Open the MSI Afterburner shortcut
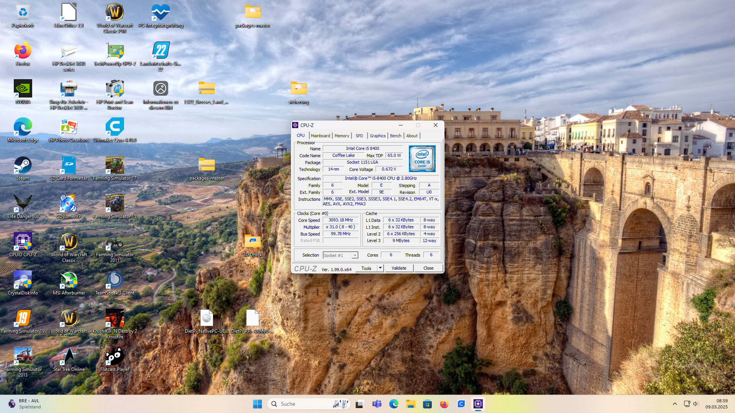Image resolution: width=735 pixels, height=413 pixels. coord(69,281)
